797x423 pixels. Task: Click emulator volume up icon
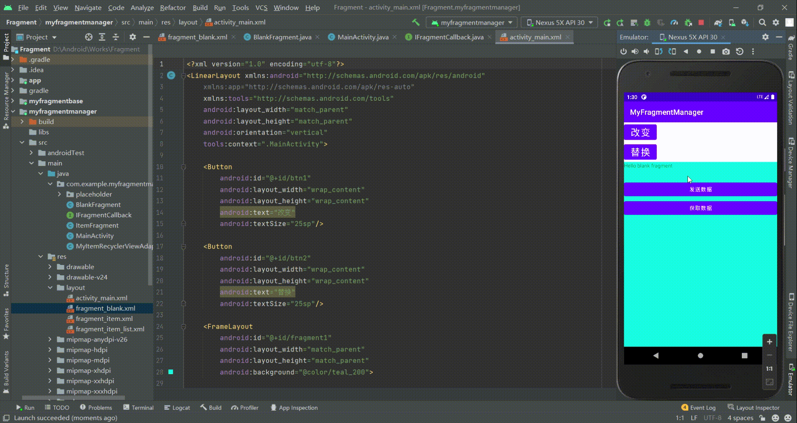[x=635, y=51]
